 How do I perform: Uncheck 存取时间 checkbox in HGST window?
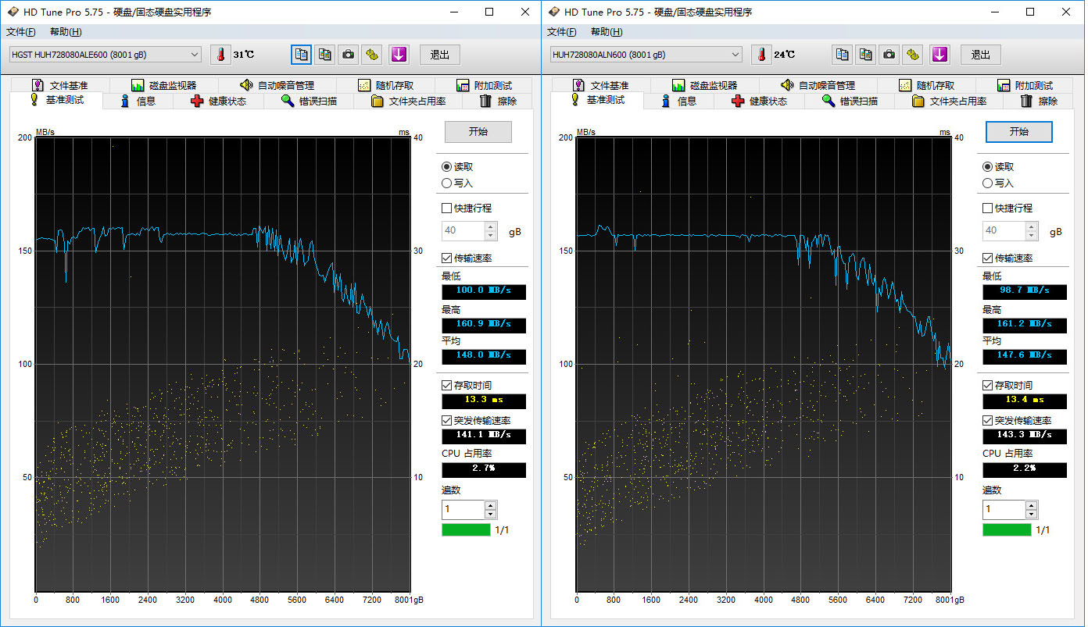click(447, 386)
